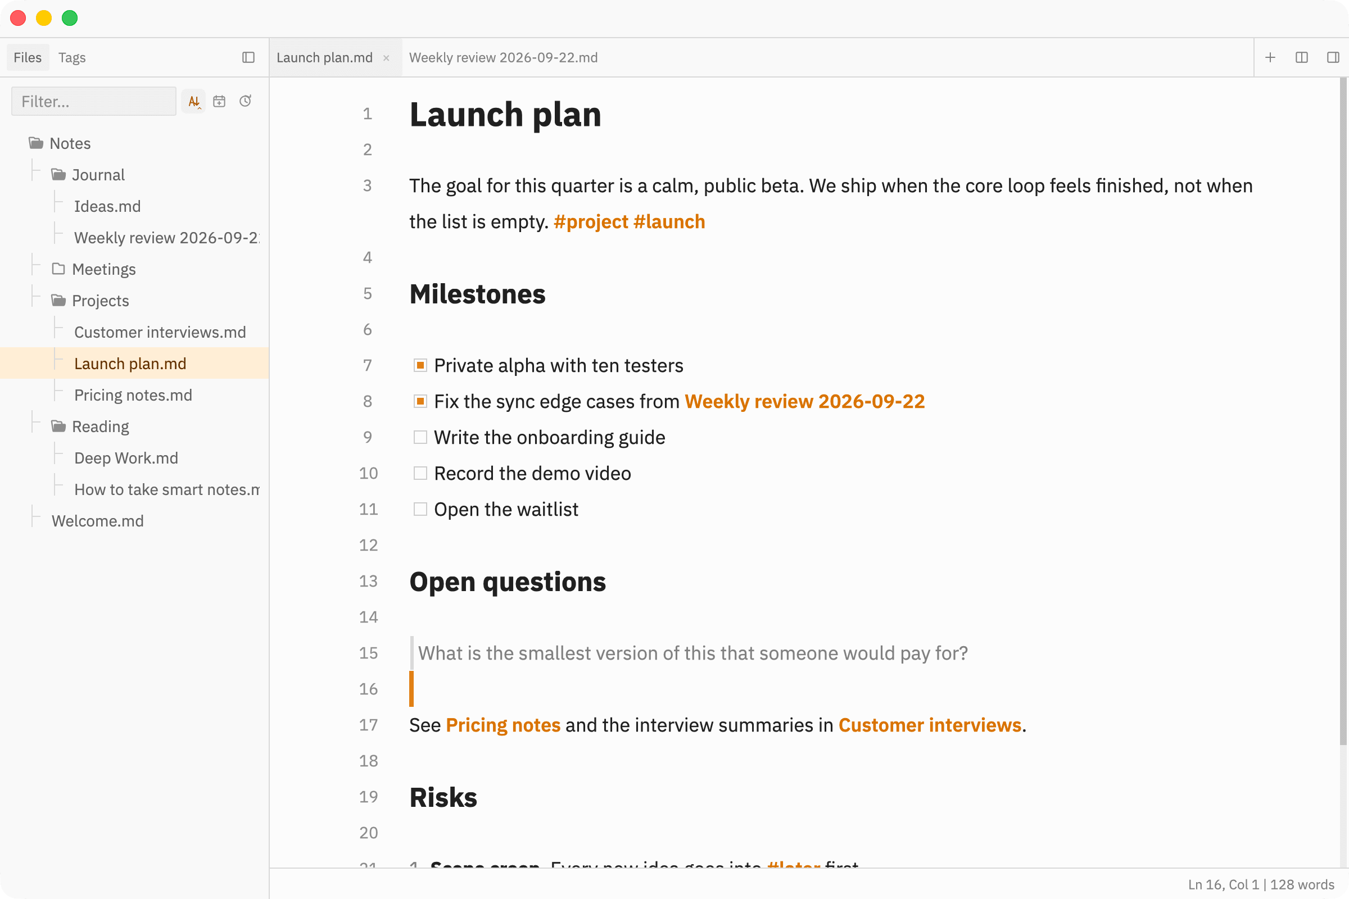Click the Milestones heading

pos(477,294)
